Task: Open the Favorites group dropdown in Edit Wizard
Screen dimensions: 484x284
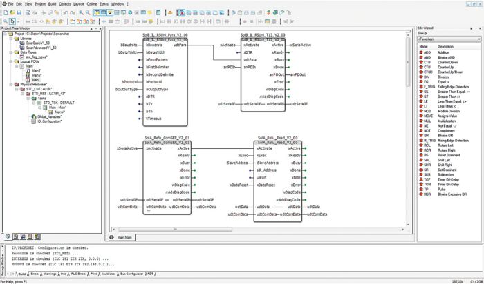Action: click(x=478, y=39)
